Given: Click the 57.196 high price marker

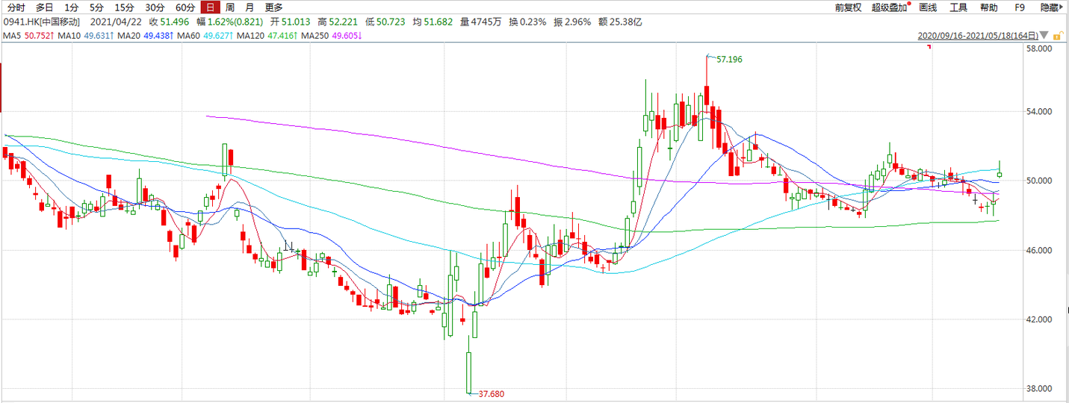Looking at the screenshot, I should 729,59.
